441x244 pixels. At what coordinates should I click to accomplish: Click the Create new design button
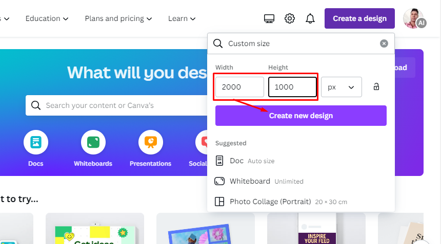pos(300,116)
